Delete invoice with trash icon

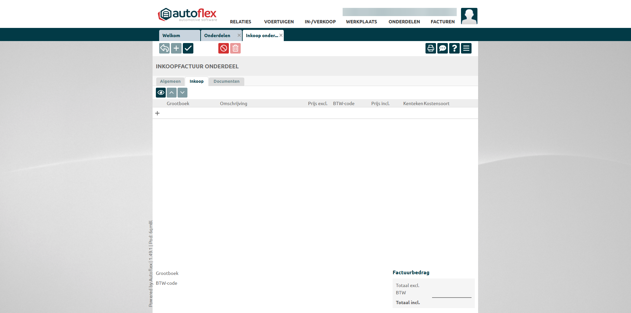(235, 48)
